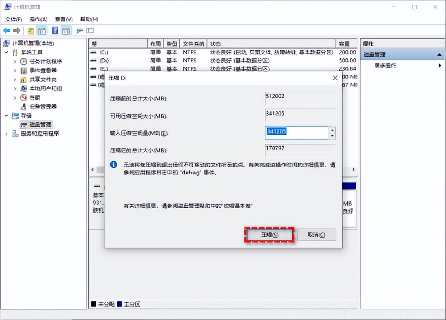Open the 操作(A) menu
This screenshot has width=446, height=320.
pos(38,19)
